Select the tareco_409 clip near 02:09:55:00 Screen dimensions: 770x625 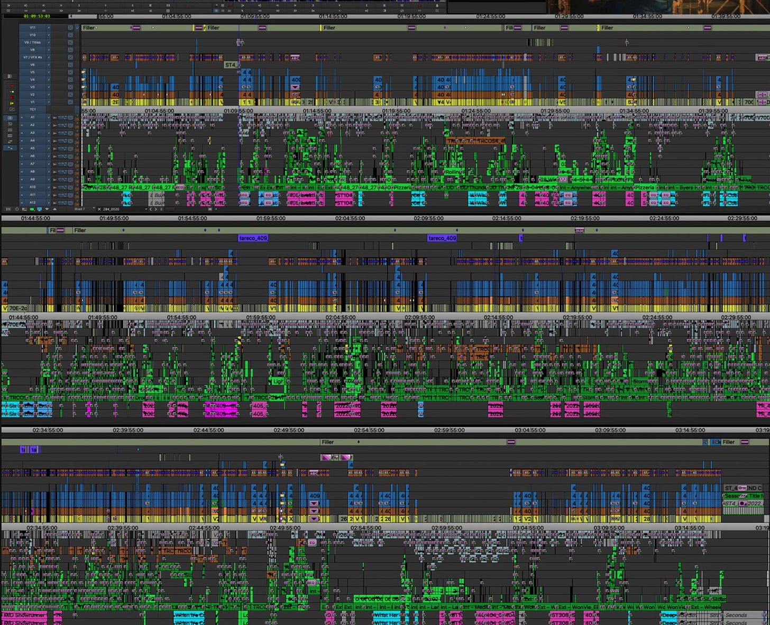pyautogui.click(x=442, y=238)
